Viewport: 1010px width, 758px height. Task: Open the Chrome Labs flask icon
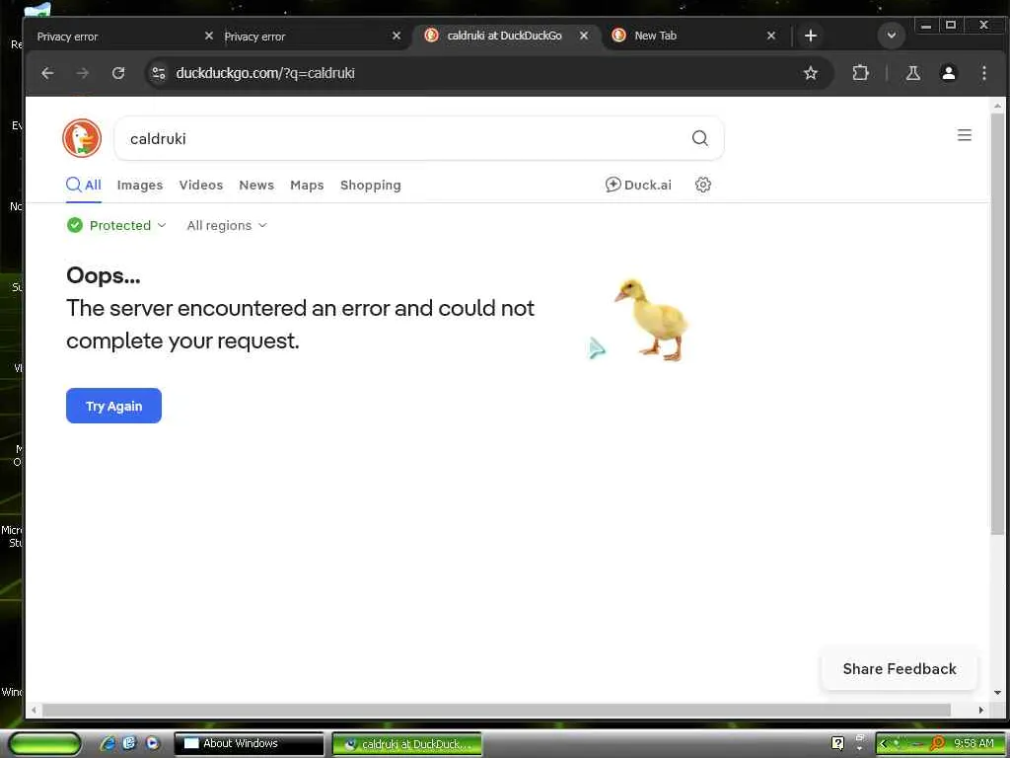coord(912,73)
